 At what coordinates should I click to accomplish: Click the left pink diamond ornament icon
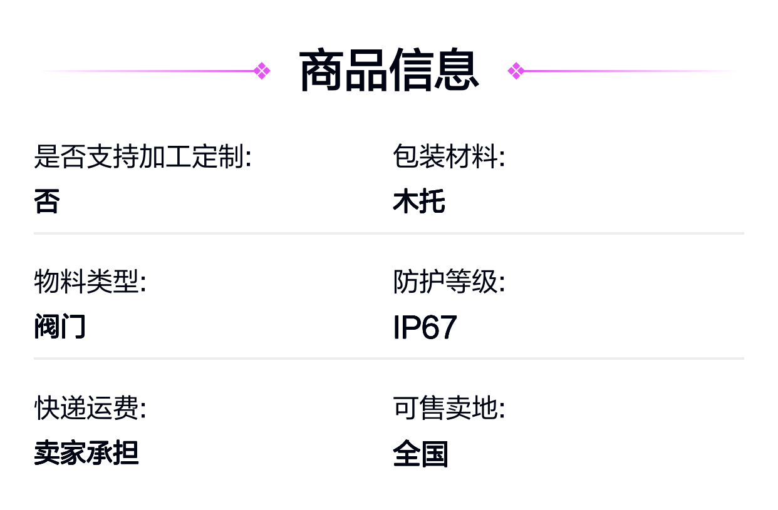click(262, 71)
